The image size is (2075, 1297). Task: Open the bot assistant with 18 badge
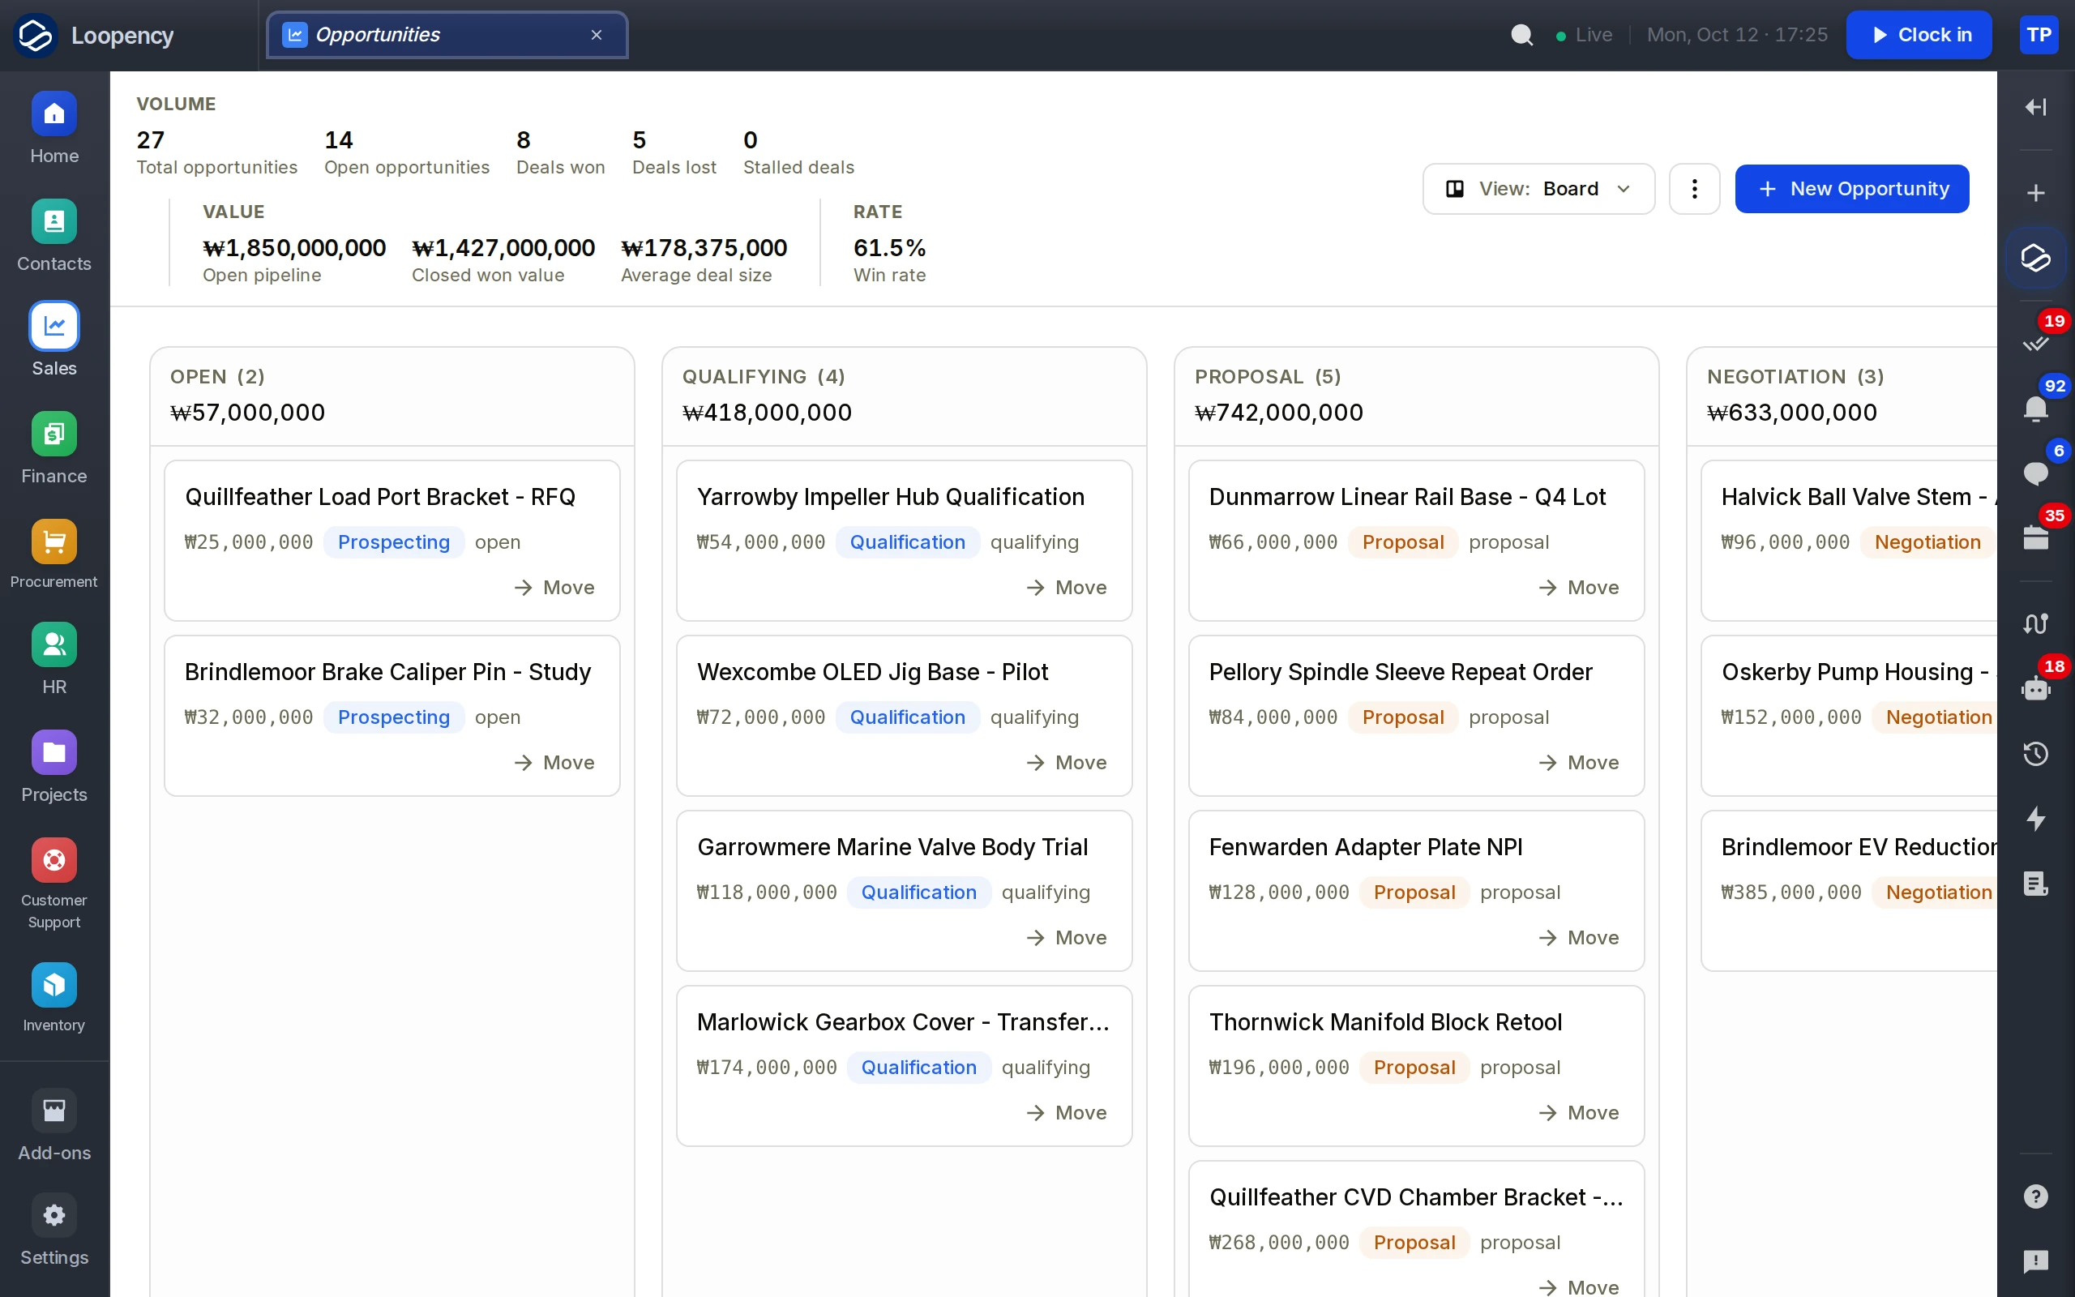(2035, 689)
